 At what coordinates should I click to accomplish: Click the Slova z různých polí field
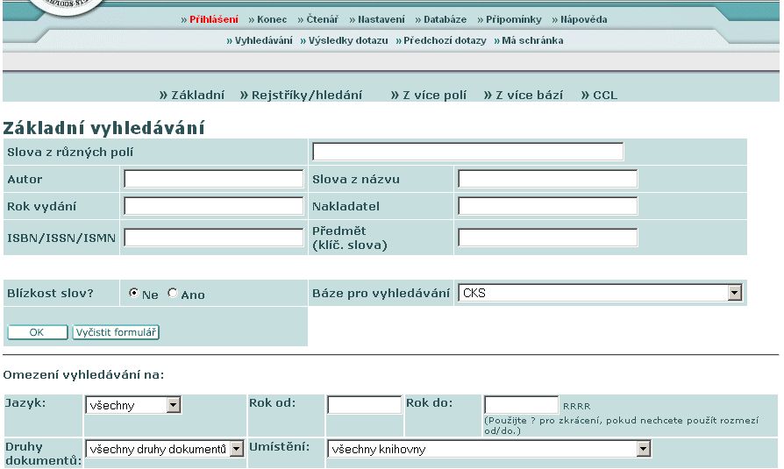467,152
